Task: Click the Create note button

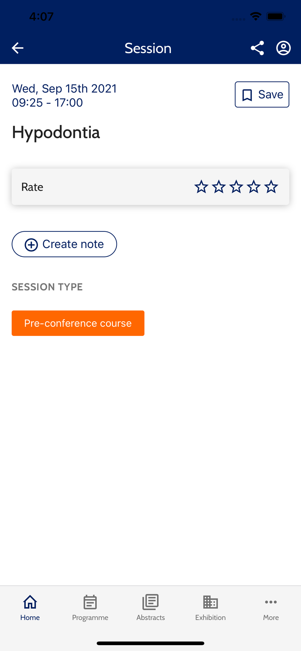Action: 64,244
